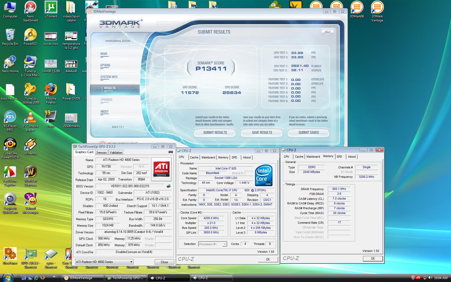Click the GPU score value 11572
This screenshot has width=451, height=282.
tap(190, 93)
